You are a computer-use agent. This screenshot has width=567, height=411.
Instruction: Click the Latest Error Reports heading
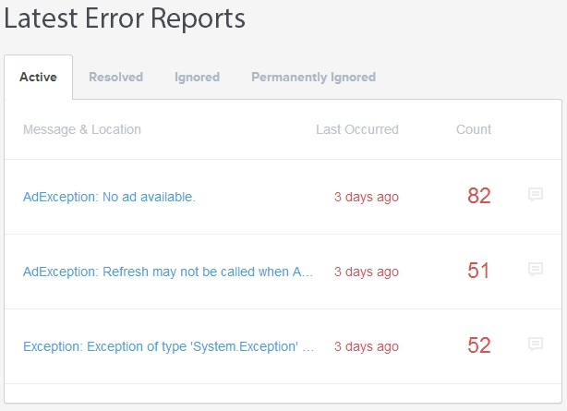[125, 18]
